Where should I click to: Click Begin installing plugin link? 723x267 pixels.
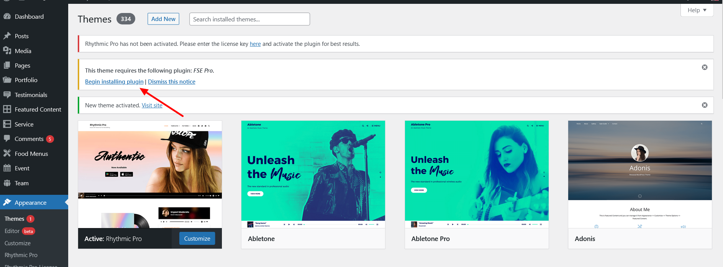click(114, 82)
